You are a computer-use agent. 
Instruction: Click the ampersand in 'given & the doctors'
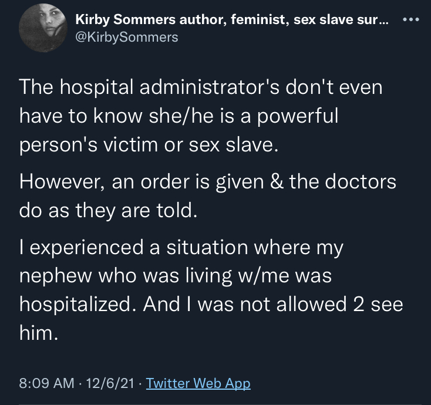click(276, 181)
